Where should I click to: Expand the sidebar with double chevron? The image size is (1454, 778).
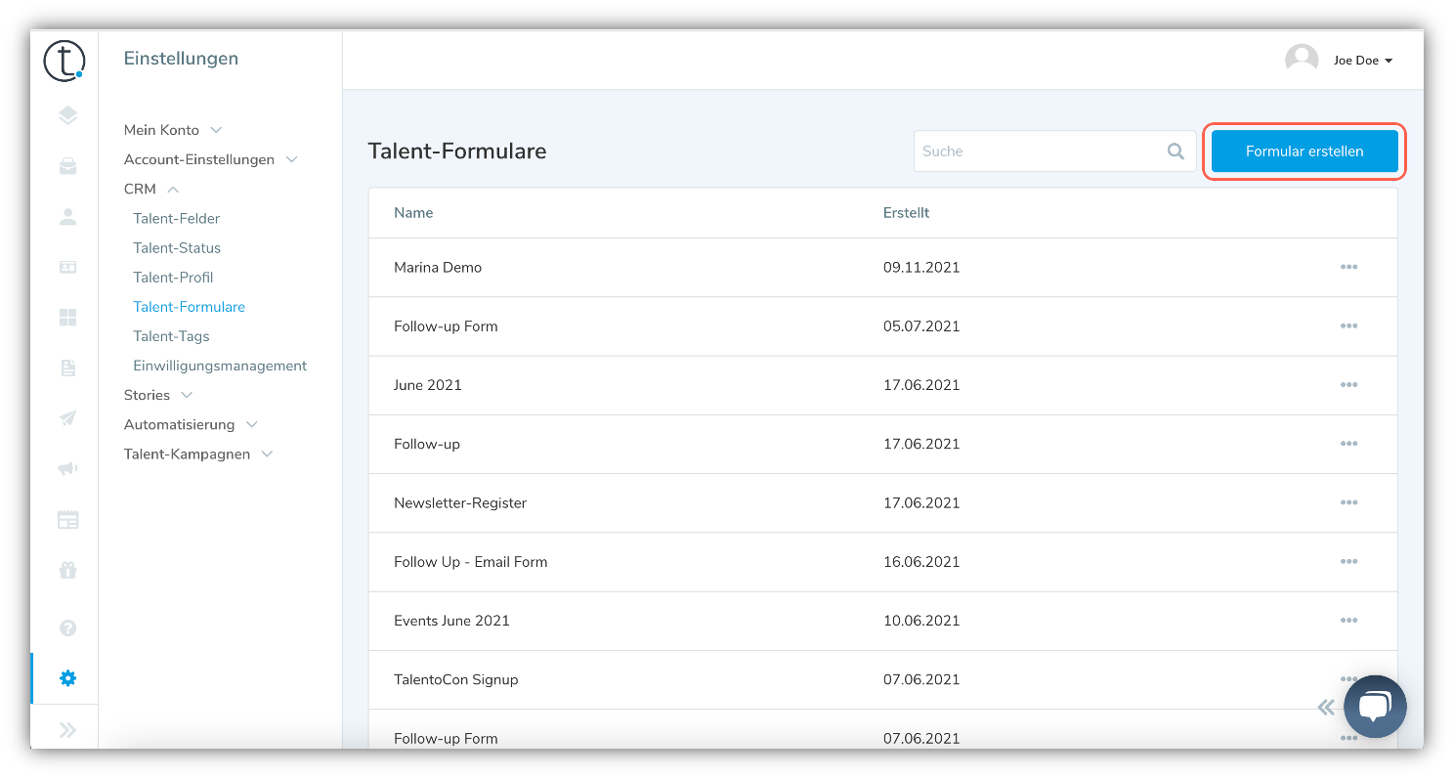(x=67, y=729)
